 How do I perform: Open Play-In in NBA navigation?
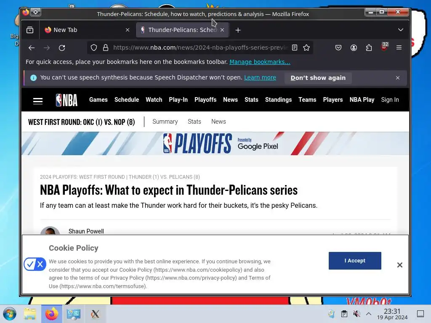178,100
